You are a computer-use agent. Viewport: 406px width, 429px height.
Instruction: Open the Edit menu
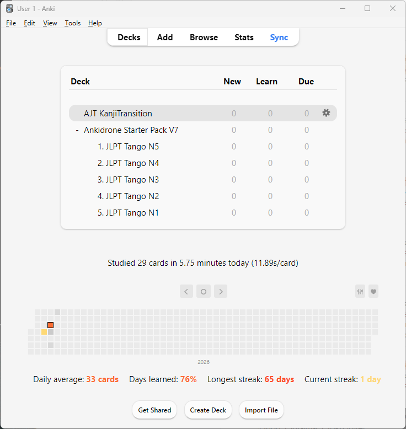pos(29,23)
